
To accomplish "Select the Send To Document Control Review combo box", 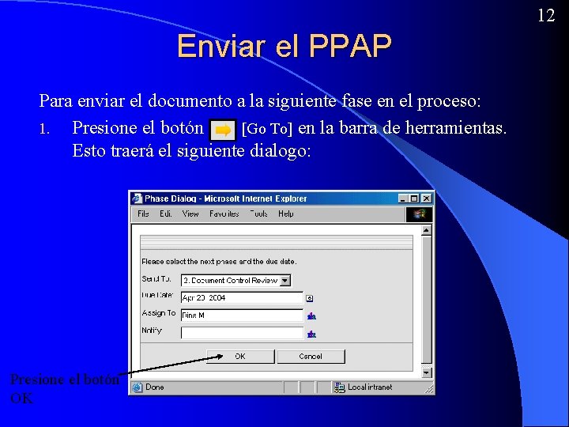I will [236, 281].
